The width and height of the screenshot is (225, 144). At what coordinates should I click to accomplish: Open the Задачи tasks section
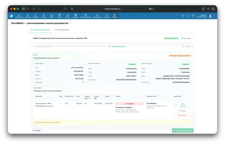coord(107,16)
